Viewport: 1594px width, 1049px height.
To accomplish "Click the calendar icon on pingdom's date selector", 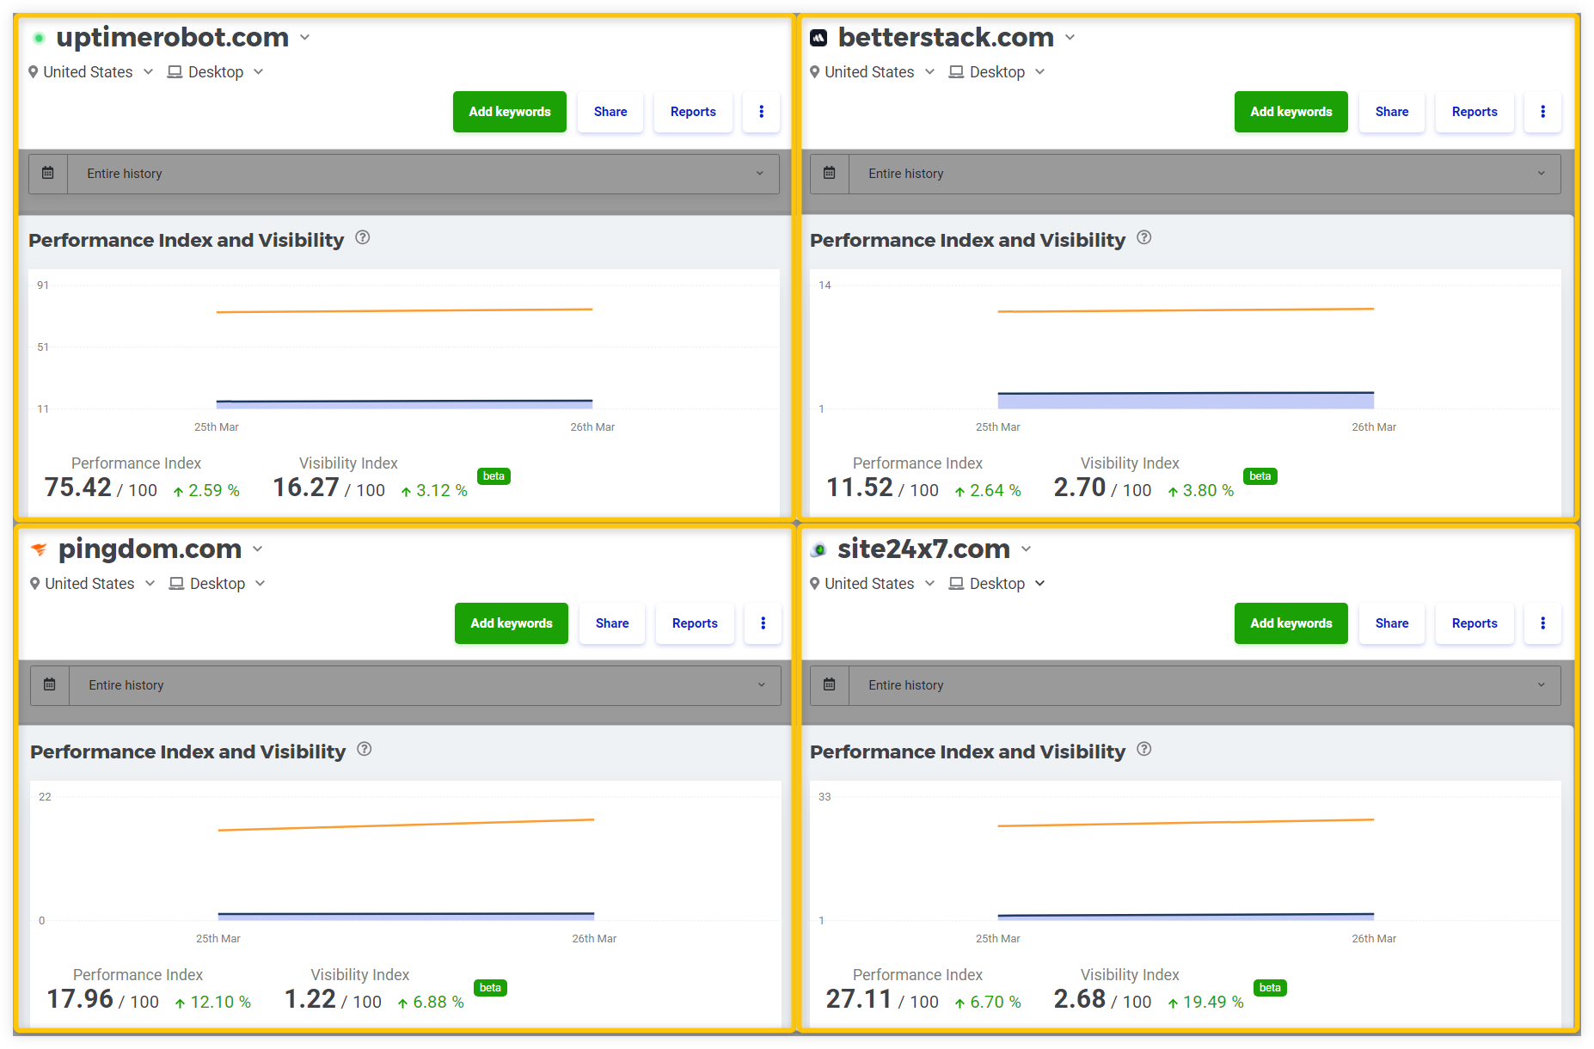I will click(49, 684).
